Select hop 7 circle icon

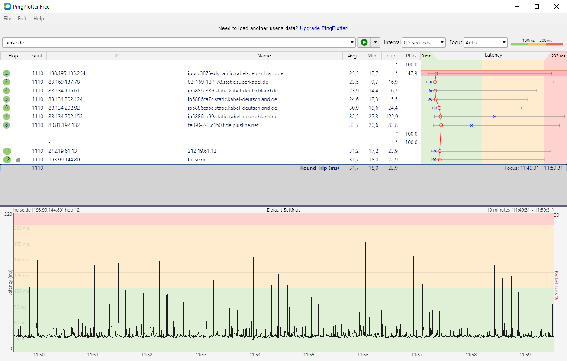click(6, 117)
